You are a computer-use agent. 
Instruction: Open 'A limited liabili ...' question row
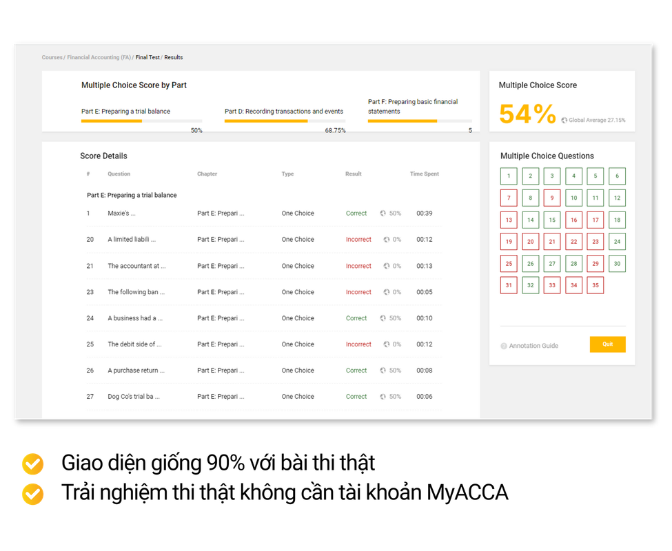coord(263,240)
